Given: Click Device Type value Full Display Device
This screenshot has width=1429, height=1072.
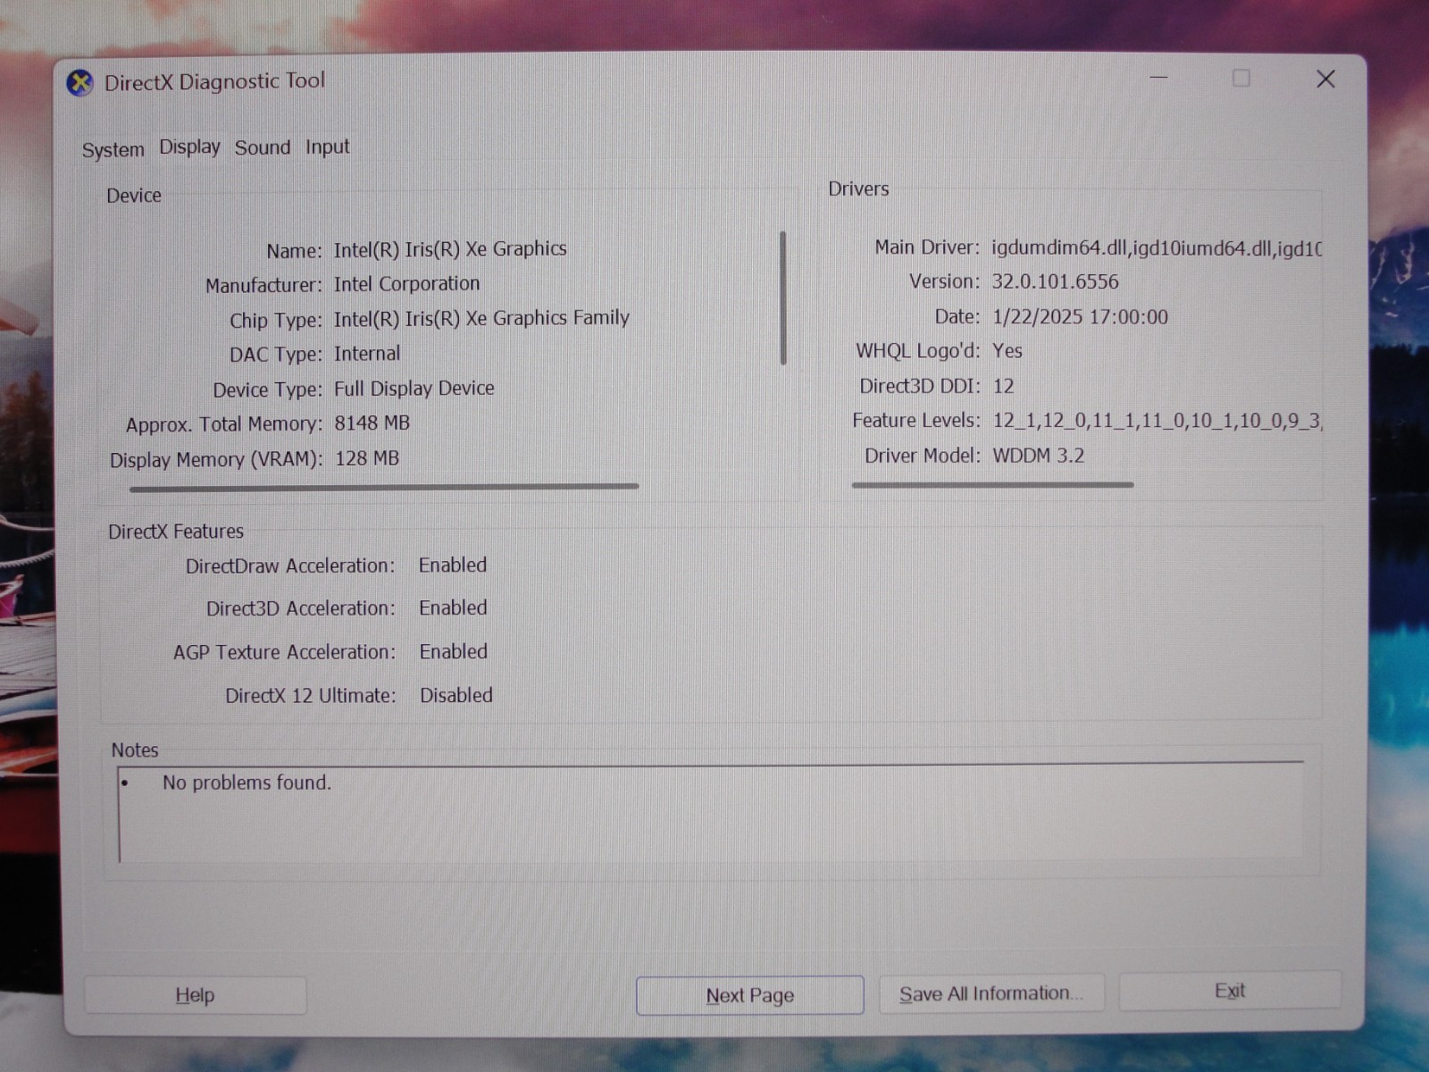Looking at the screenshot, I should pos(414,389).
